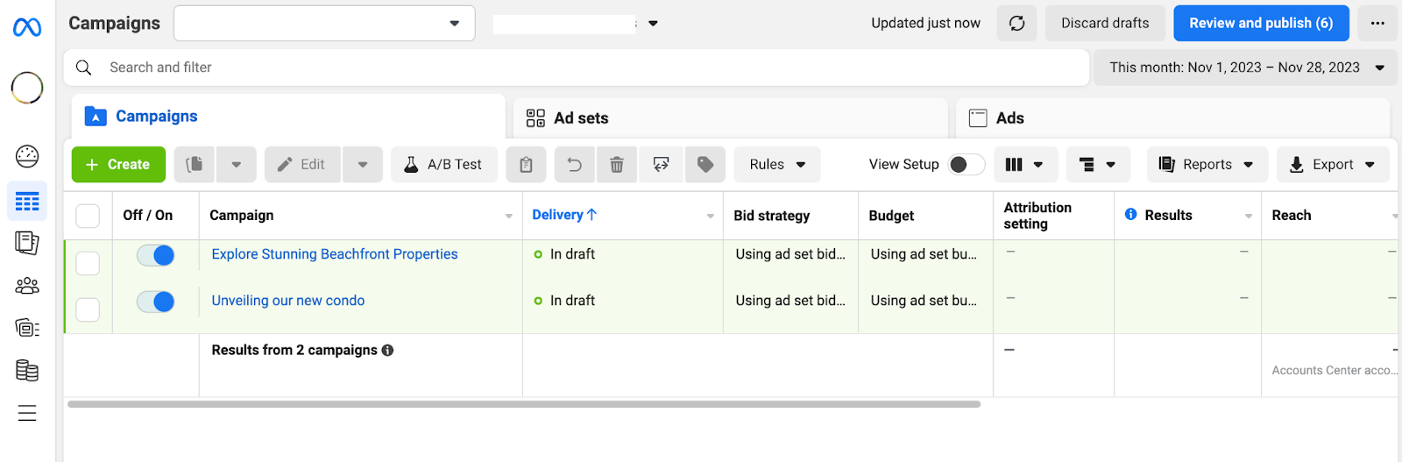Click the Review and publish button
1402x462 pixels.
pos(1260,24)
